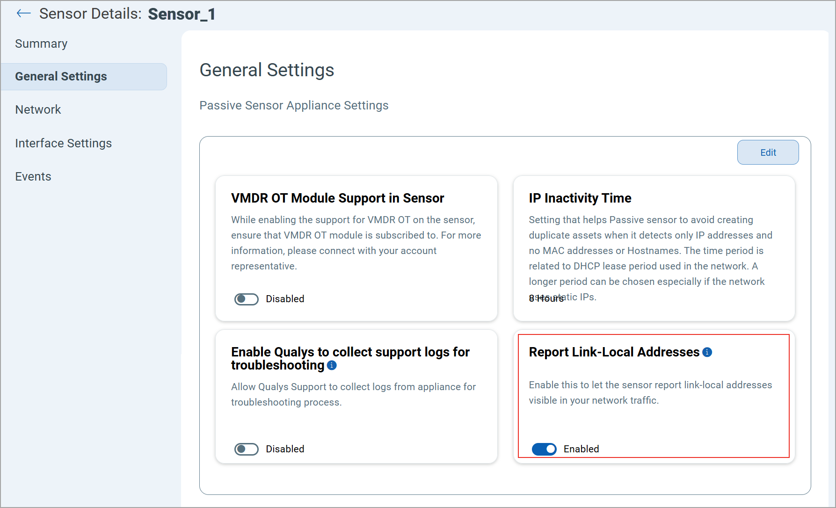Open the Network settings section
The image size is (836, 508).
click(x=38, y=109)
